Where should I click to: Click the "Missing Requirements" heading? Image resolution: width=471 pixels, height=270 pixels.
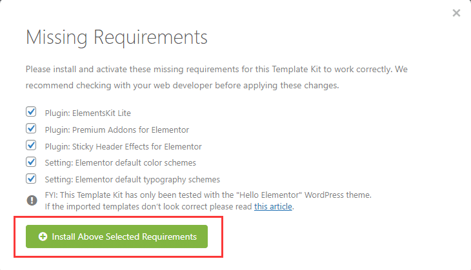(x=117, y=37)
